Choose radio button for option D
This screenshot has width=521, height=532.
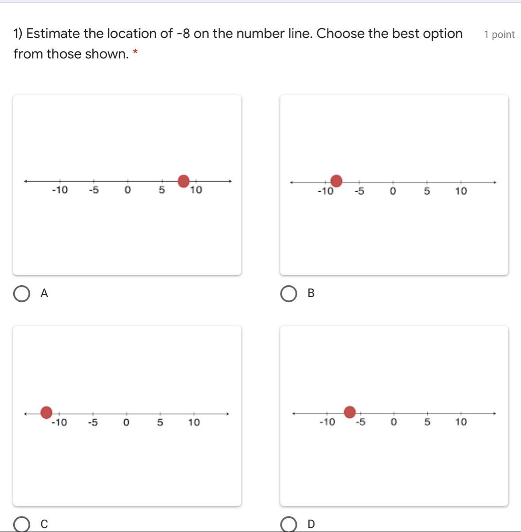click(x=289, y=524)
